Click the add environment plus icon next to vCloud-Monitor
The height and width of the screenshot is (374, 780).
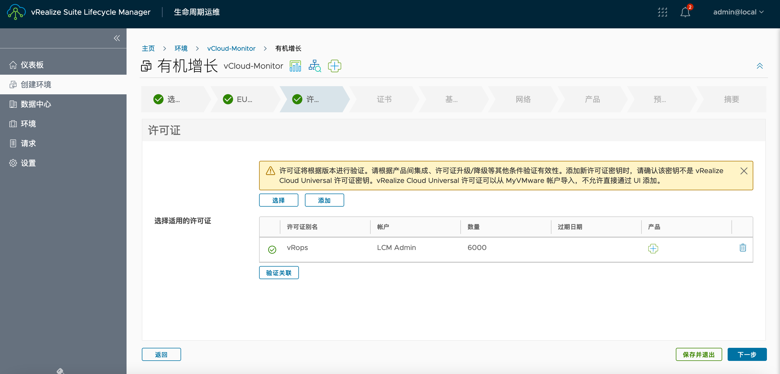click(334, 66)
